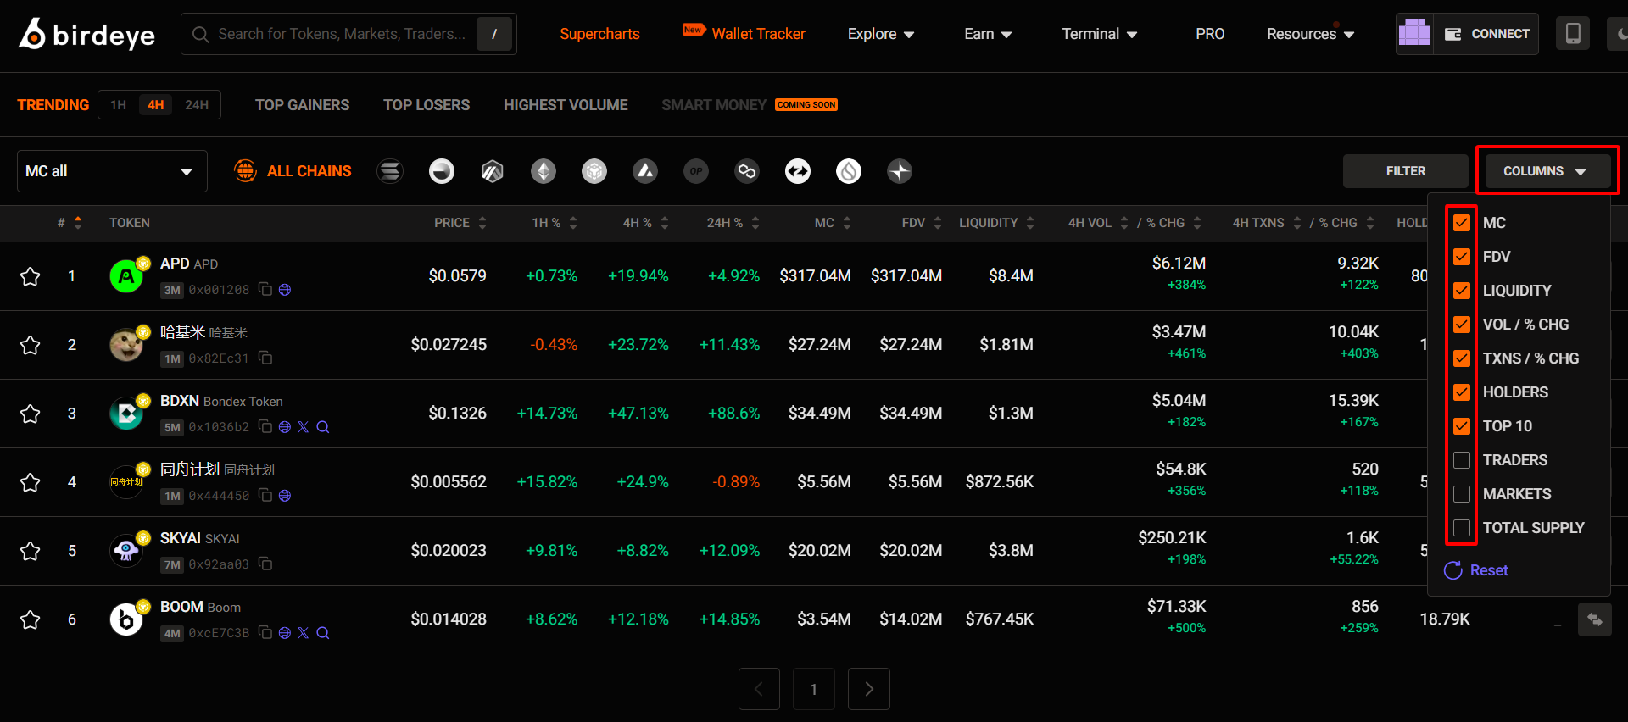Uncheck the TOP 10 column checkbox
Viewport: 1628px width, 722px height.
pyautogui.click(x=1462, y=426)
